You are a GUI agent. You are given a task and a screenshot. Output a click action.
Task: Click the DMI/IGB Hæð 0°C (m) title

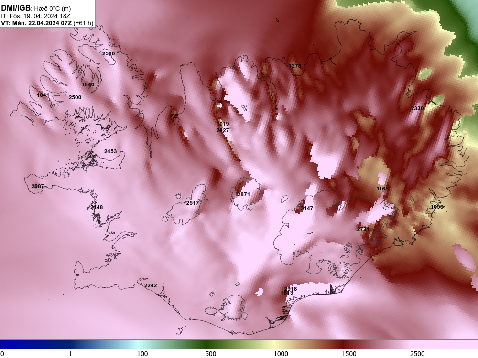pyautogui.click(x=36, y=8)
